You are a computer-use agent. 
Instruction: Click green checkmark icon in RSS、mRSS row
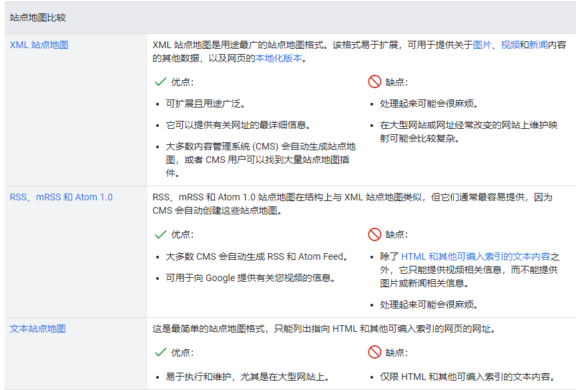(x=160, y=234)
